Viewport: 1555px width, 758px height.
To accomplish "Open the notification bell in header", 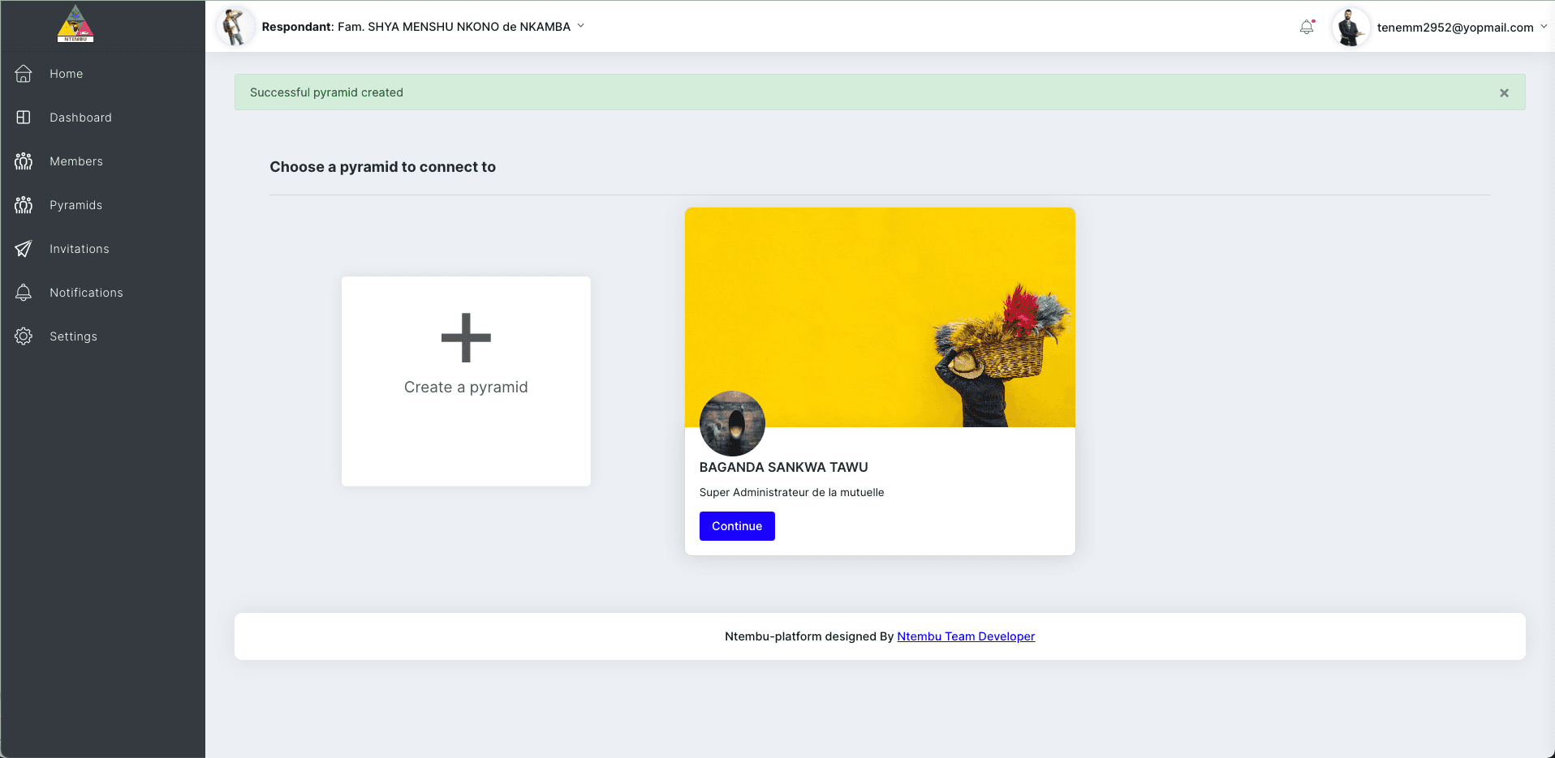I will 1306,28.
